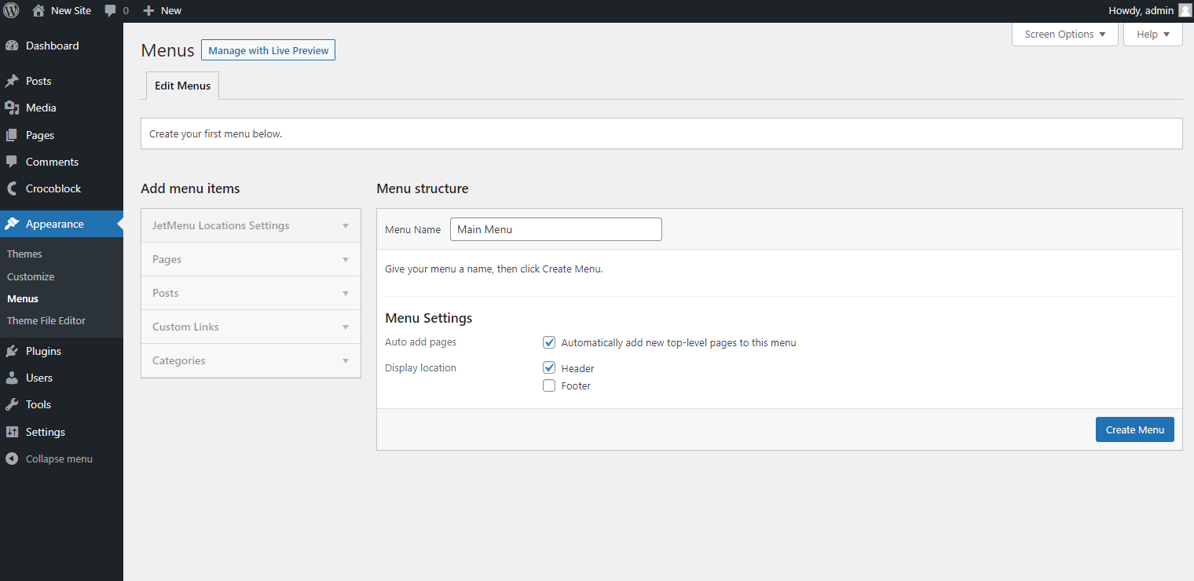Click the 'Menus' page heading
1194x581 pixels.
167,50
